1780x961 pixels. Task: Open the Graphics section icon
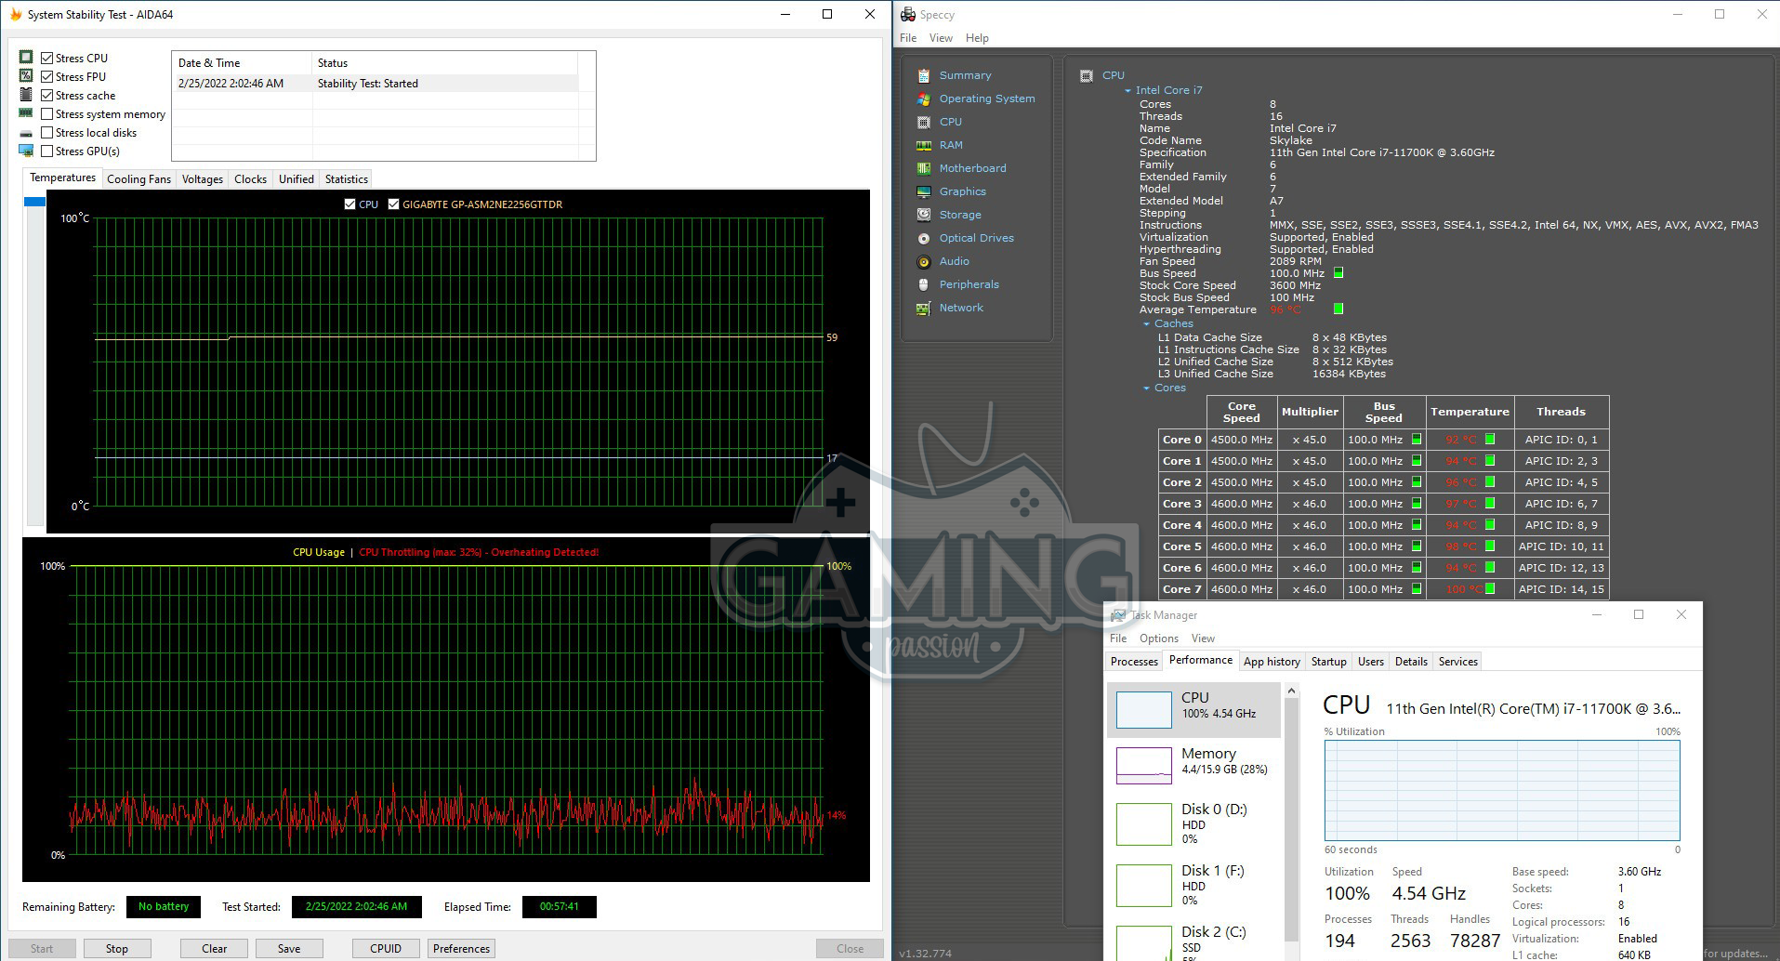click(923, 191)
